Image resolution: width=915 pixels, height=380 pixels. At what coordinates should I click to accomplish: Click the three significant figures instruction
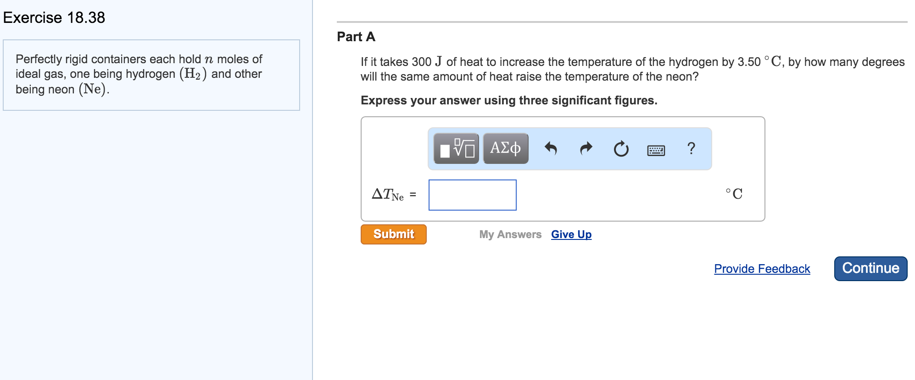[508, 100]
